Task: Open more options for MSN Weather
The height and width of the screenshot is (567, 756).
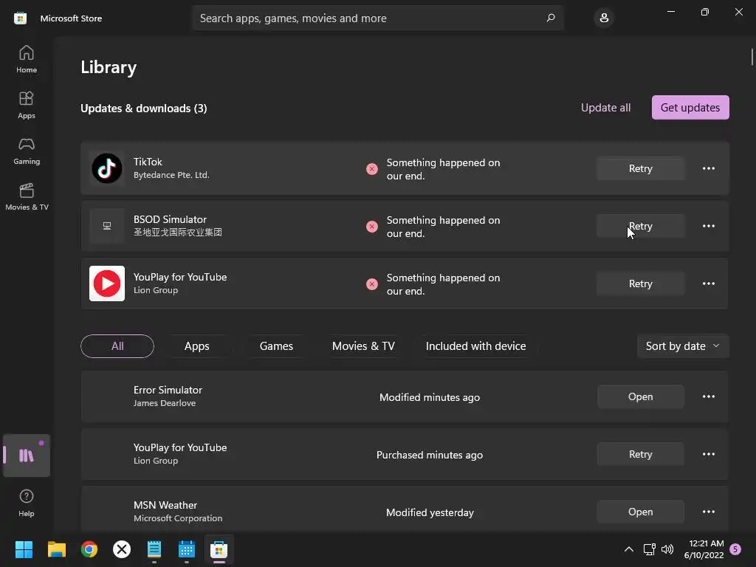Action: click(708, 512)
